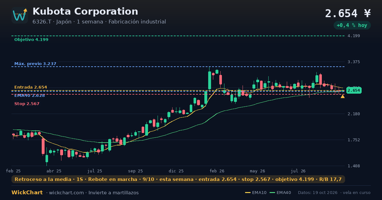382x200 pixels.
Task: Click the current price 2.654 ¥
Action: 348,14
